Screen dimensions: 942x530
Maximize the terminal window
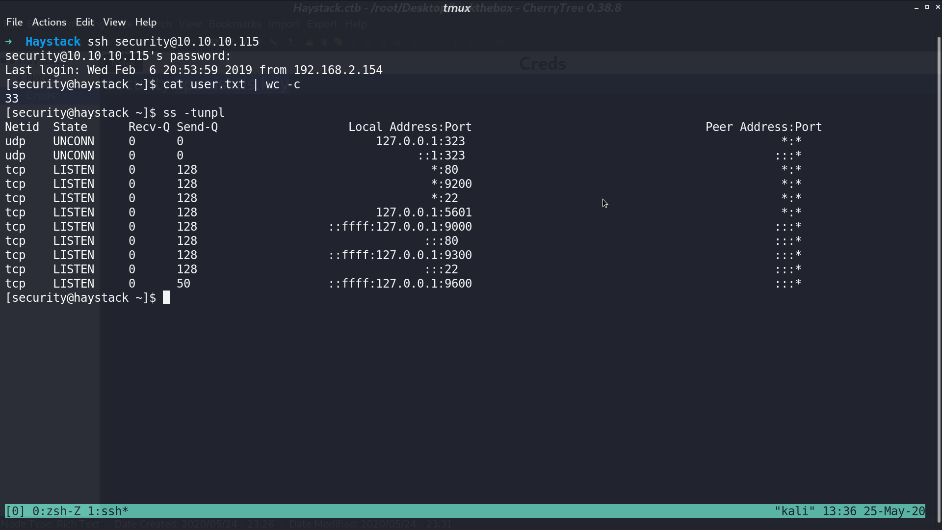click(927, 7)
